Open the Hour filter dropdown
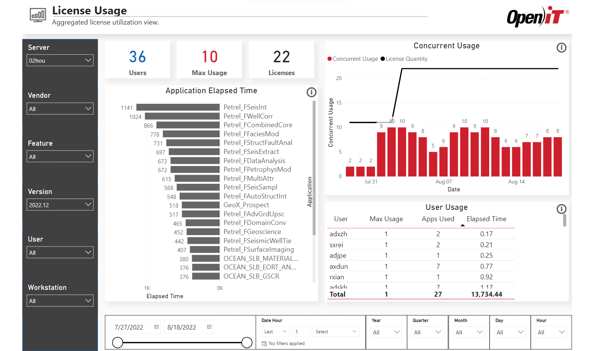The width and height of the screenshot is (609, 351). pyautogui.click(x=551, y=332)
